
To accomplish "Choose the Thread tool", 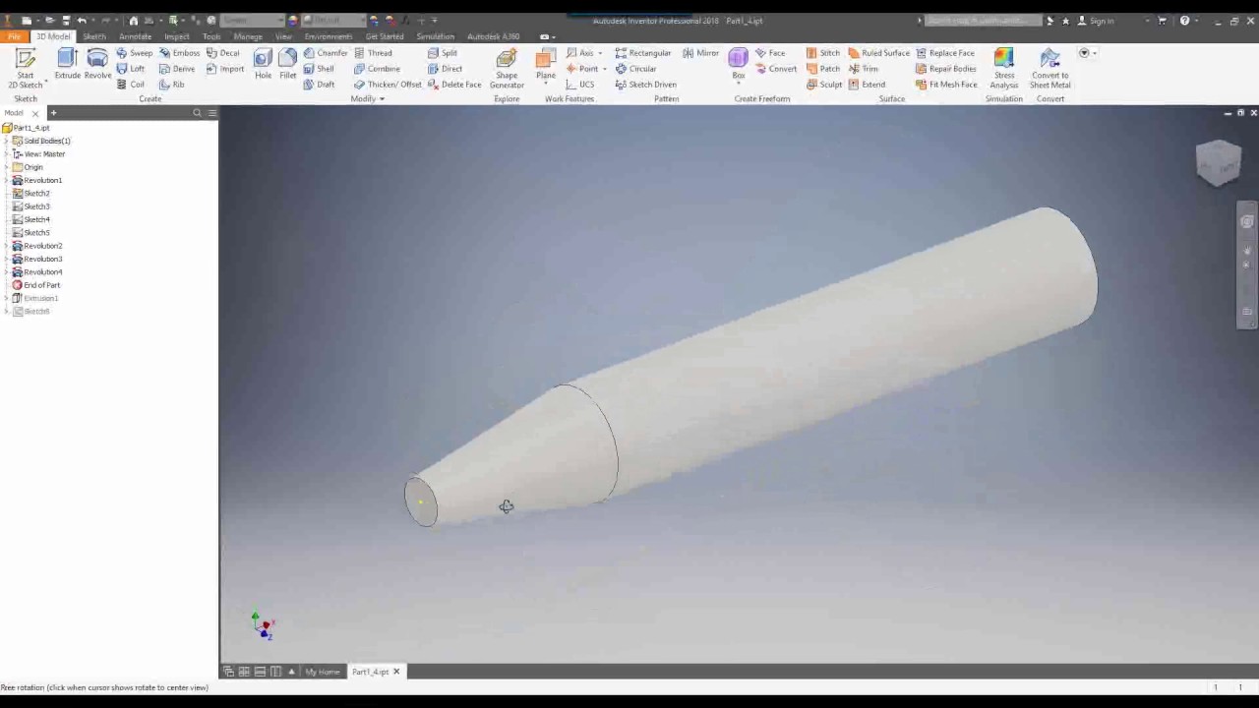I will [373, 53].
